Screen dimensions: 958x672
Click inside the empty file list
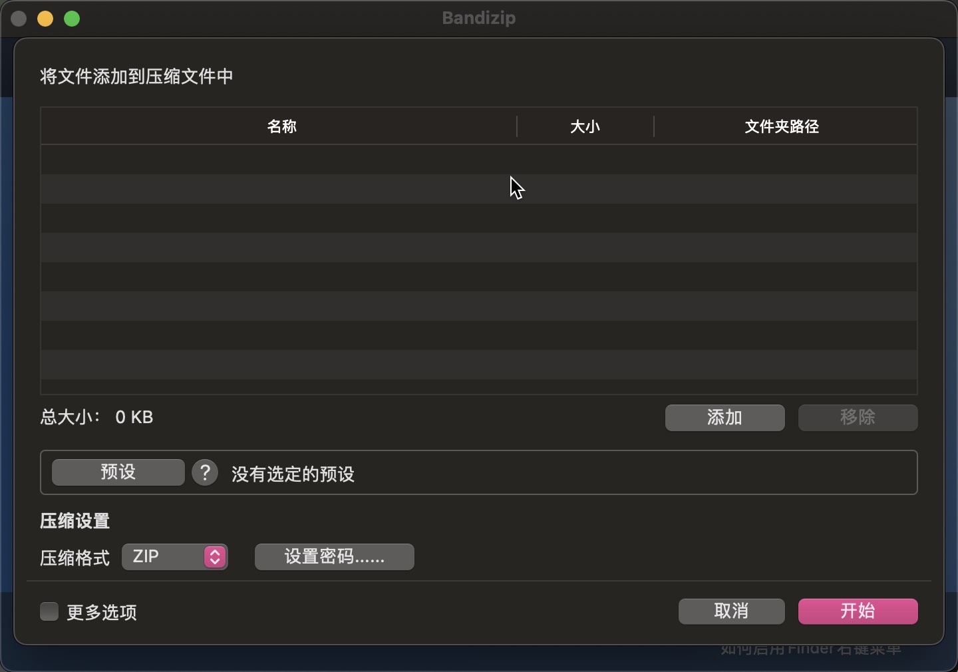(478, 266)
